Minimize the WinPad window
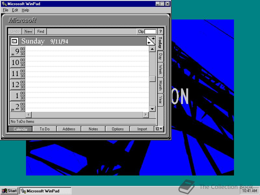Screen dimensions: 260x195 [x=158, y=4]
